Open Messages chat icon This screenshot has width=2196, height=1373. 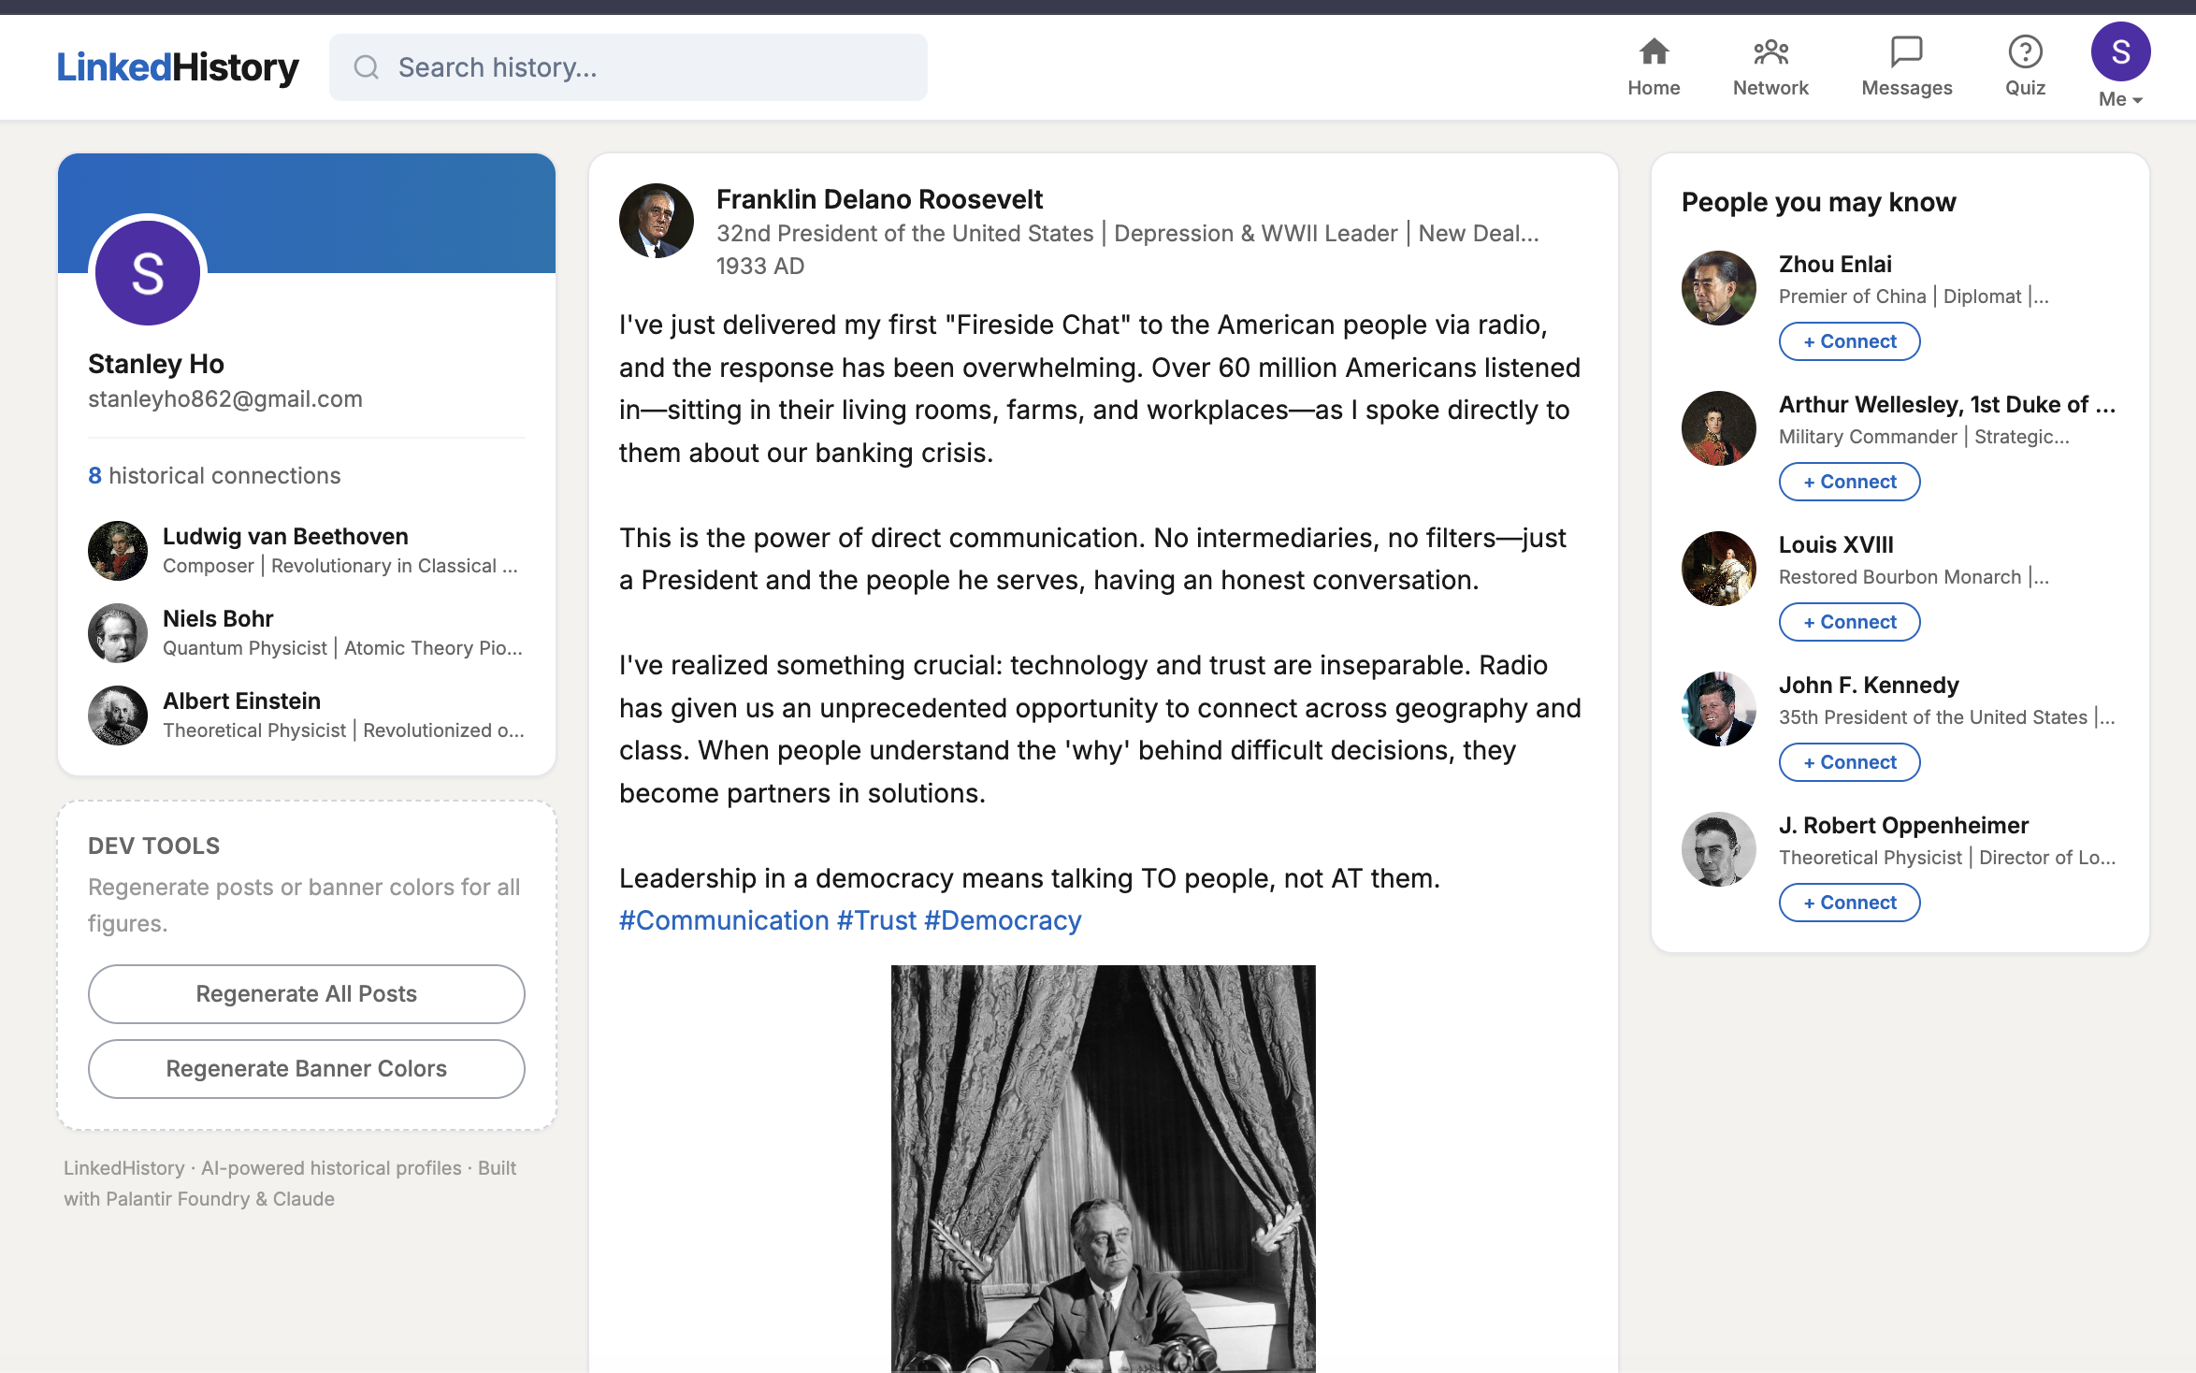click(1905, 51)
